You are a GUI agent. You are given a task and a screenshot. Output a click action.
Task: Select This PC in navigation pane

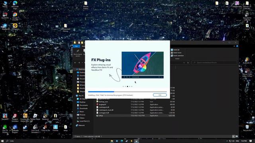(80, 96)
